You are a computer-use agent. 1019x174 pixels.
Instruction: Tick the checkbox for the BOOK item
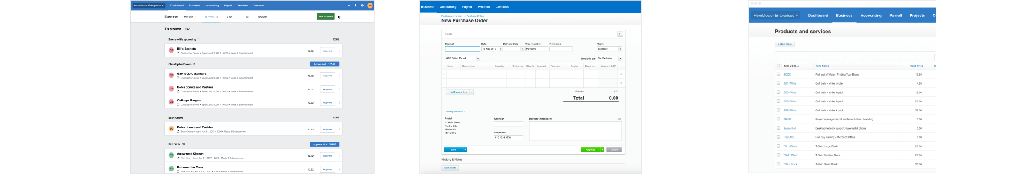click(x=778, y=74)
